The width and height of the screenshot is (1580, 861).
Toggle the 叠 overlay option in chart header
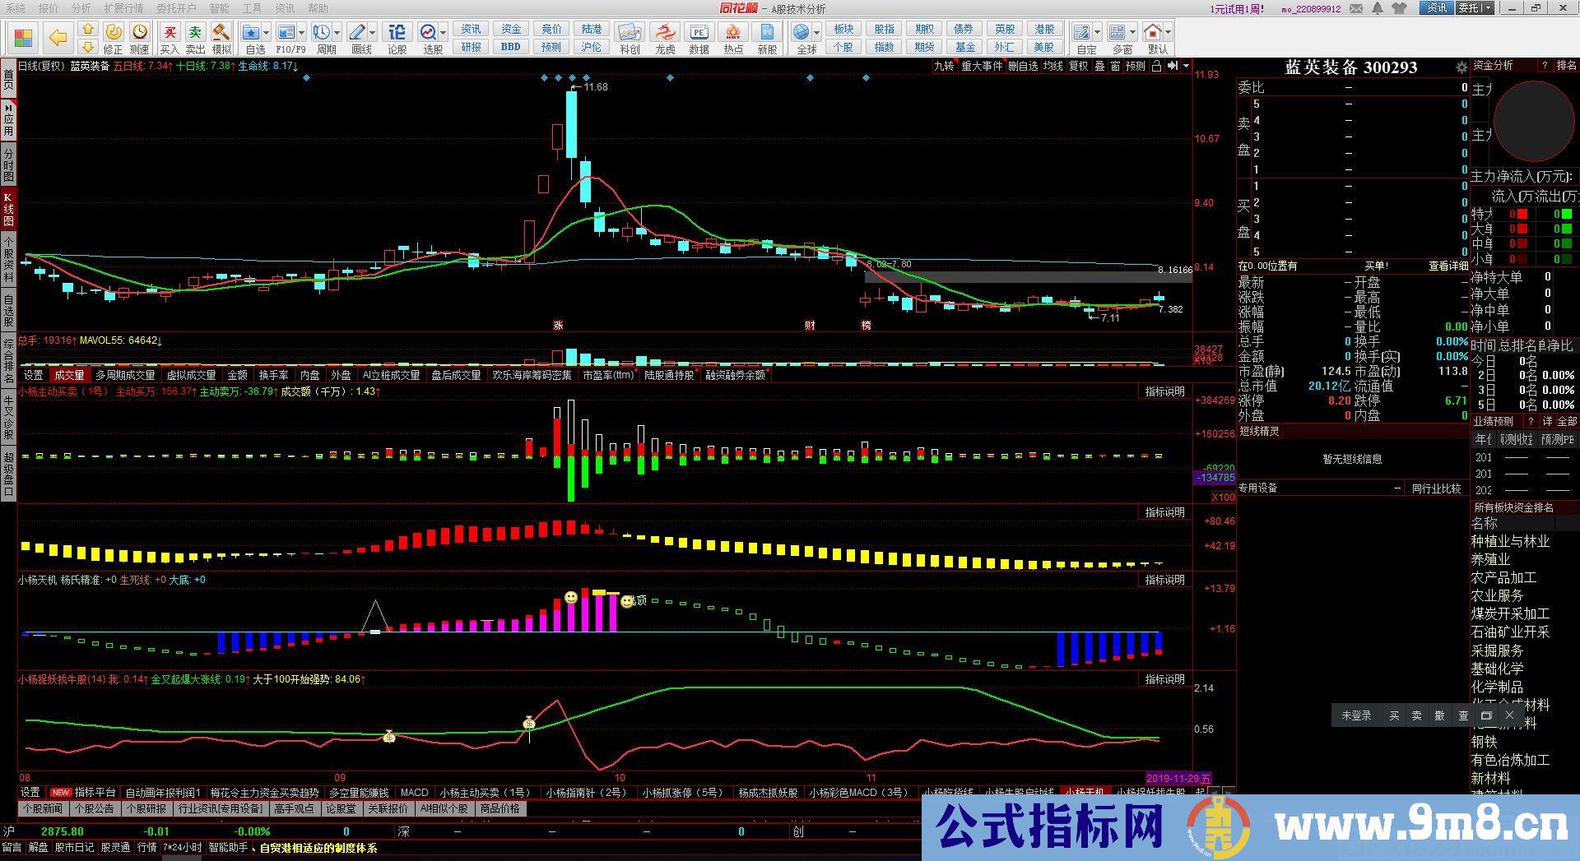pyautogui.click(x=1099, y=66)
